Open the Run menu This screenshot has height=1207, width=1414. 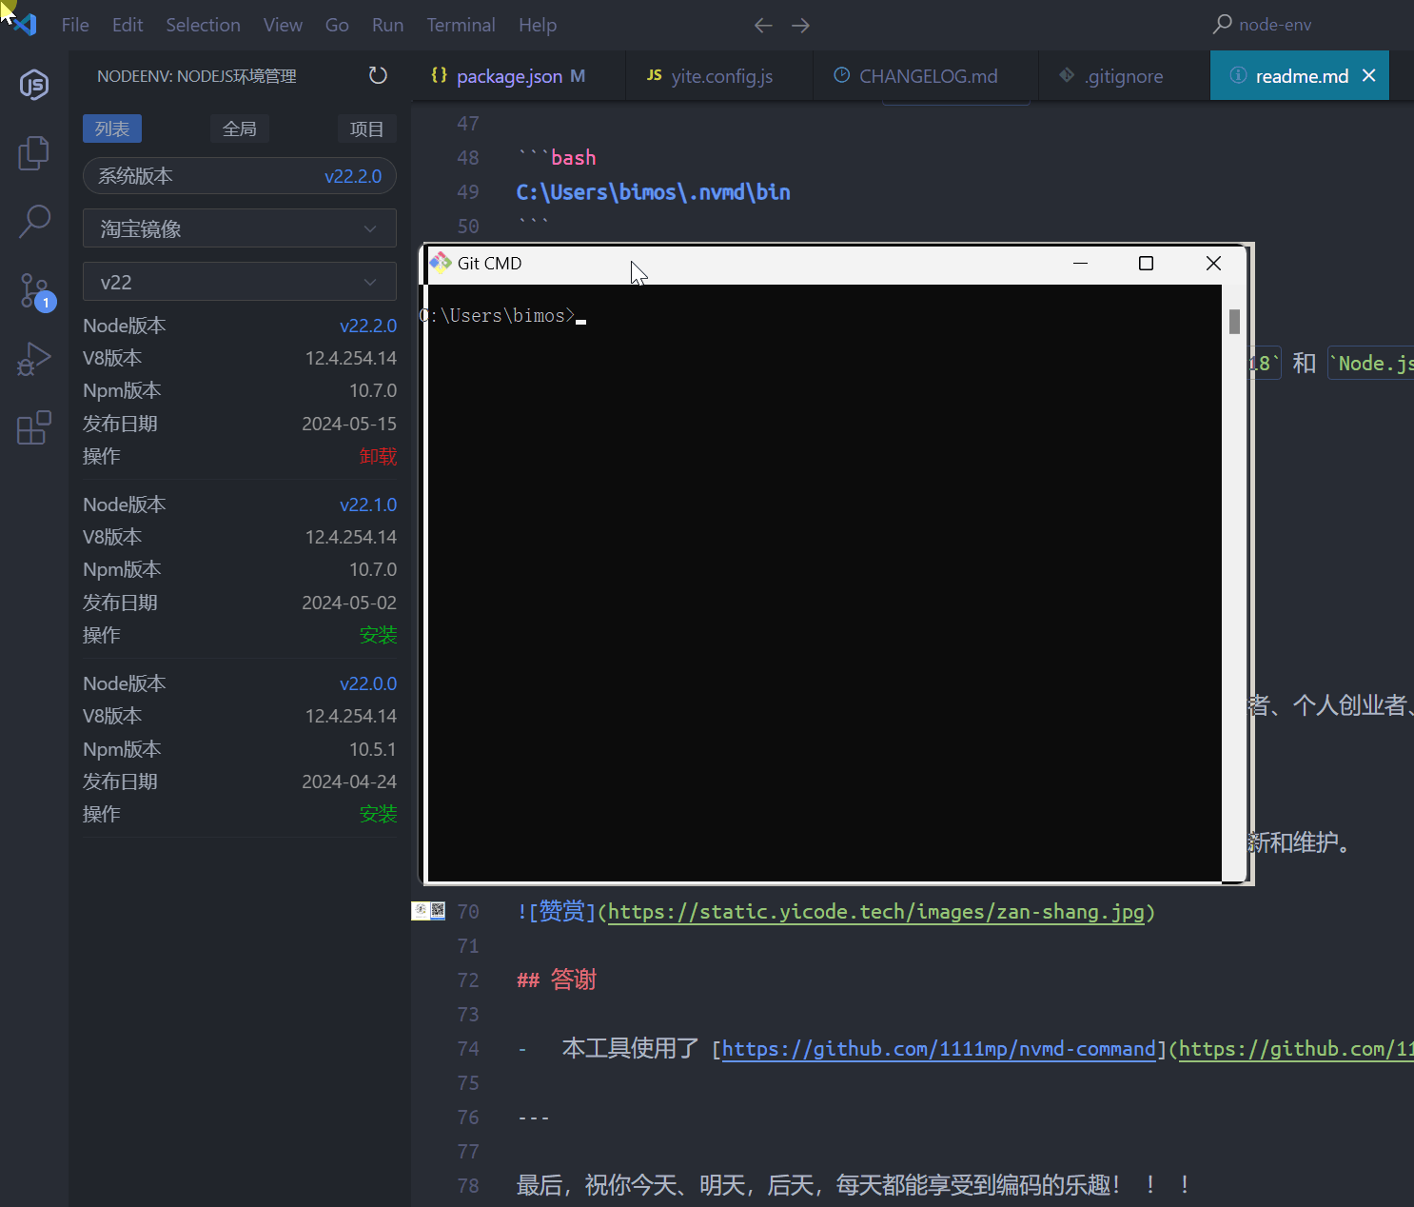[387, 25]
